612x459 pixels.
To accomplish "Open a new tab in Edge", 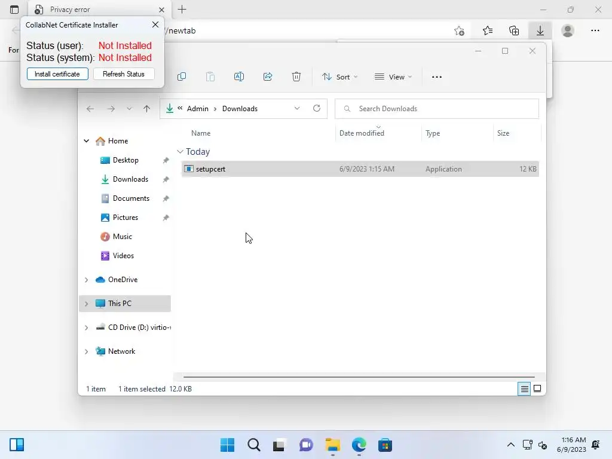I will [182, 10].
